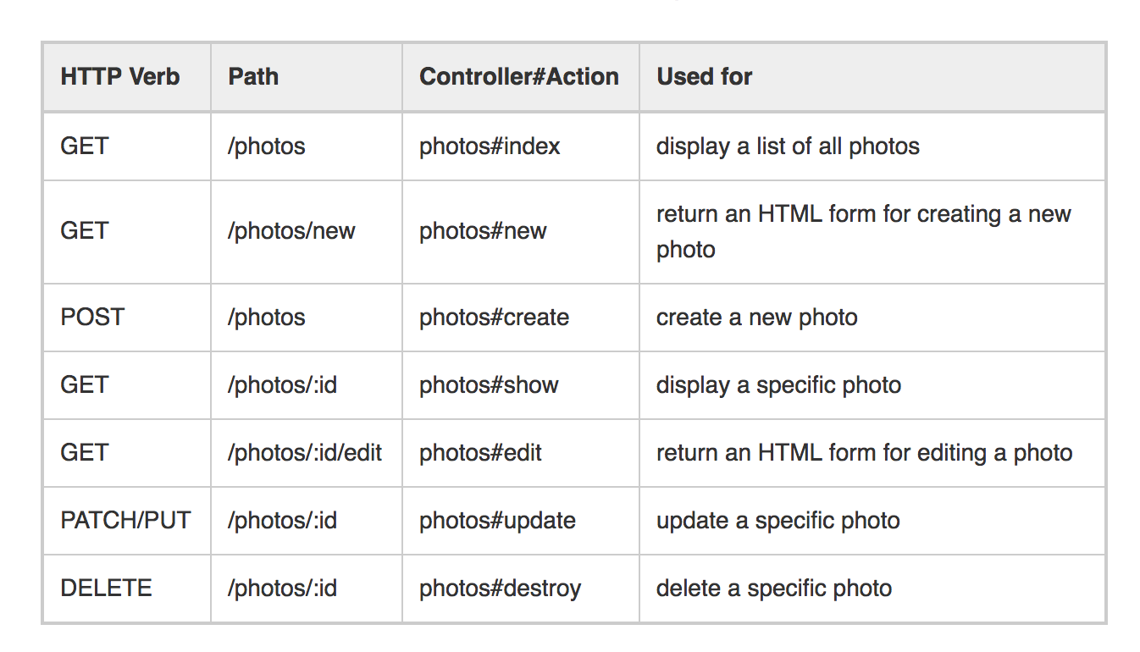Click the /photos/:id/edit path cell
This screenshot has height=652, width=1140.
click(305, 453)
